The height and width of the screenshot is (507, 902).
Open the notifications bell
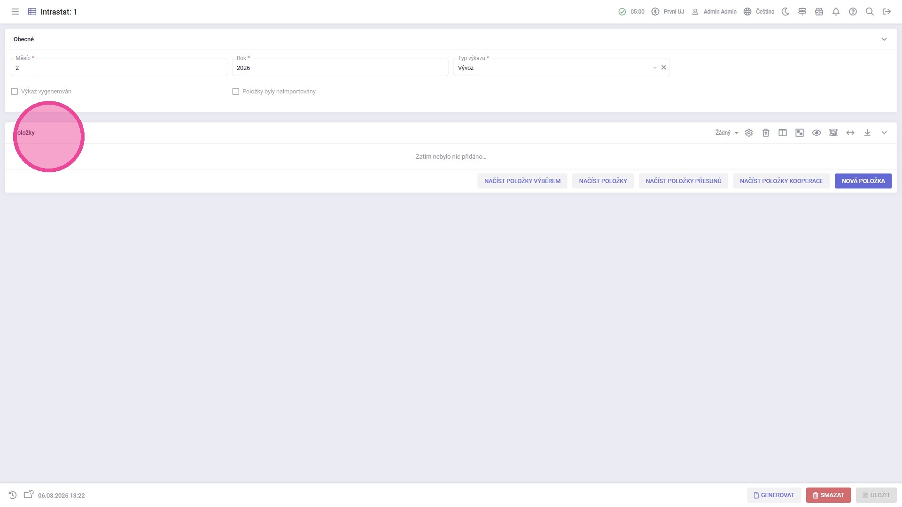[836, 12]
